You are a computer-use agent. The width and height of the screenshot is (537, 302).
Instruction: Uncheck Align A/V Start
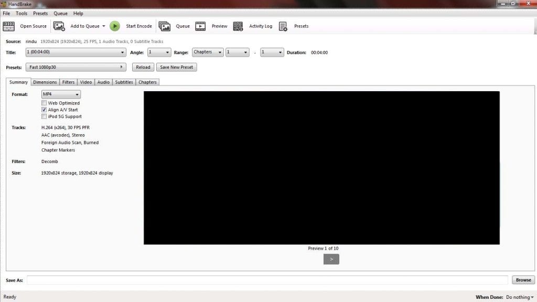pyautogui.click(x=44, y=110)
